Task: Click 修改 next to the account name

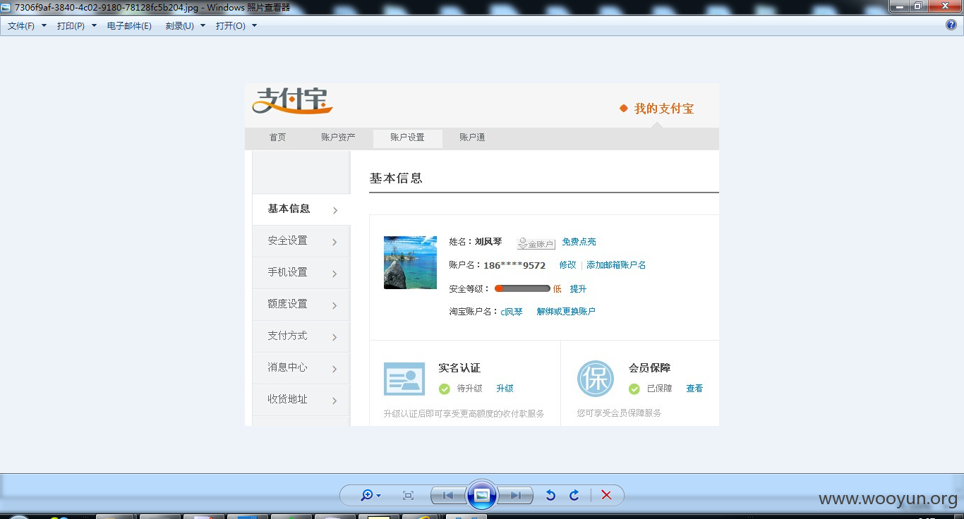Action: pyautogui.click(x=567, y=265)
